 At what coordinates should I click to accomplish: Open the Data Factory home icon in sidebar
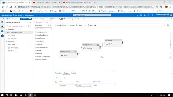(x=2, y=22)
